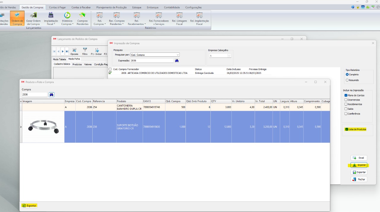Click binoculars icon next to Expressão field

[177, 60]
